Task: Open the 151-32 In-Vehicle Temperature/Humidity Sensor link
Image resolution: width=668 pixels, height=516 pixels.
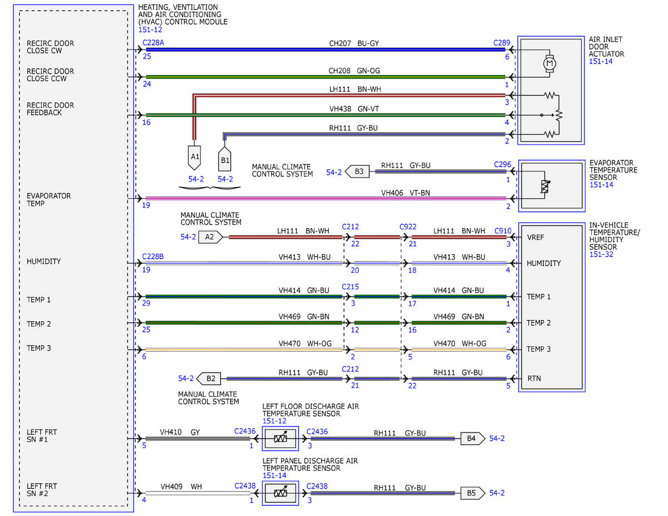Action: (x=601, y=254)
